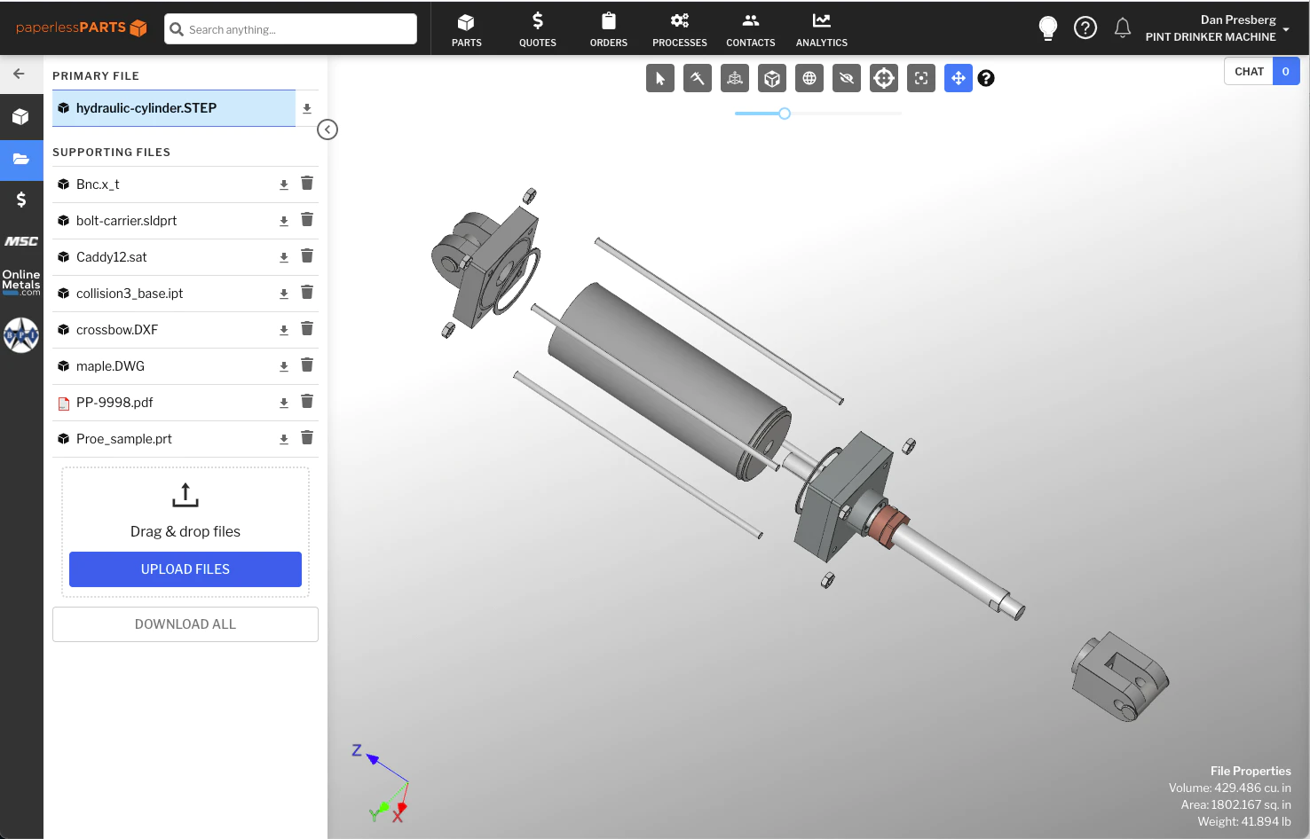The image size is (1310, 839).
Task: Open the help circle in the top bar
Action: 1085,28
